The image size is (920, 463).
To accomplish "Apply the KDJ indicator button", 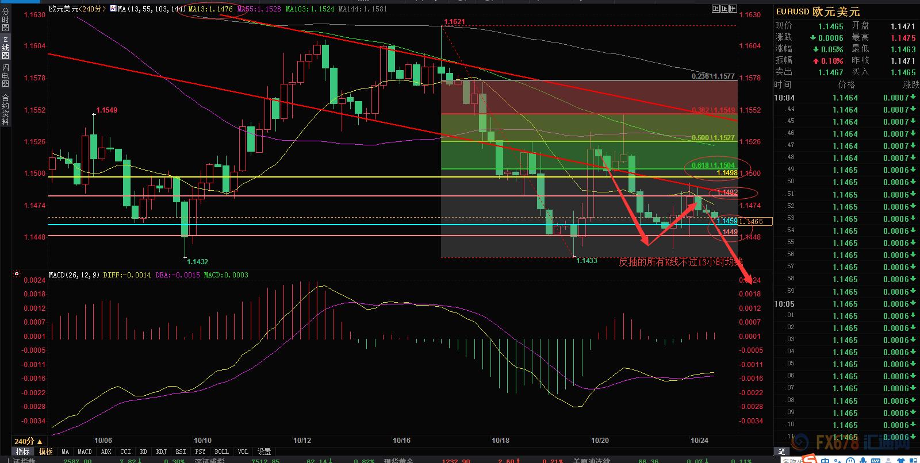I will click(x=161, y=452).
